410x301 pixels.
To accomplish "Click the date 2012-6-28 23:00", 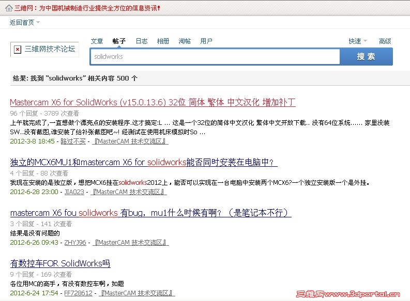I will coord(34,192).
